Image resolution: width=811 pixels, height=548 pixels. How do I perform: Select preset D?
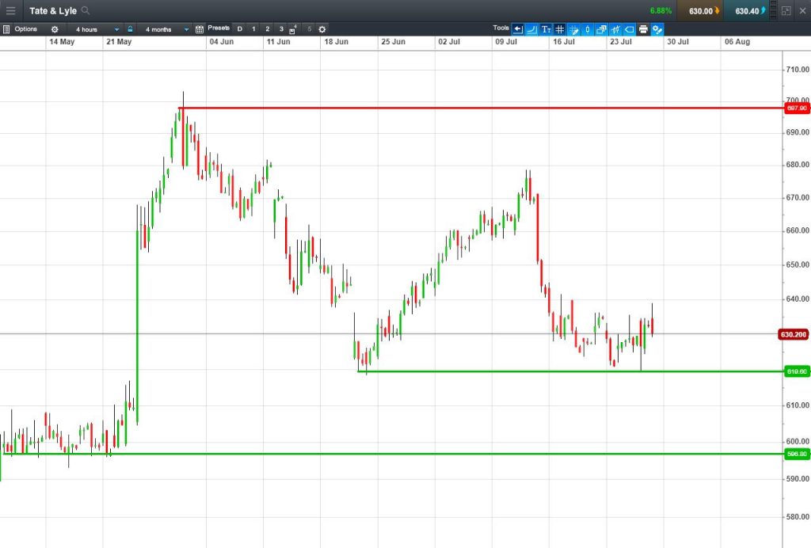239,29
